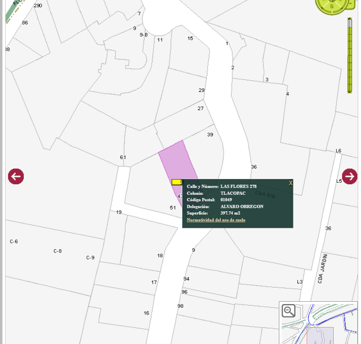Click lot label C-6 on the map
Screen dimensions: 361x344
14,242
